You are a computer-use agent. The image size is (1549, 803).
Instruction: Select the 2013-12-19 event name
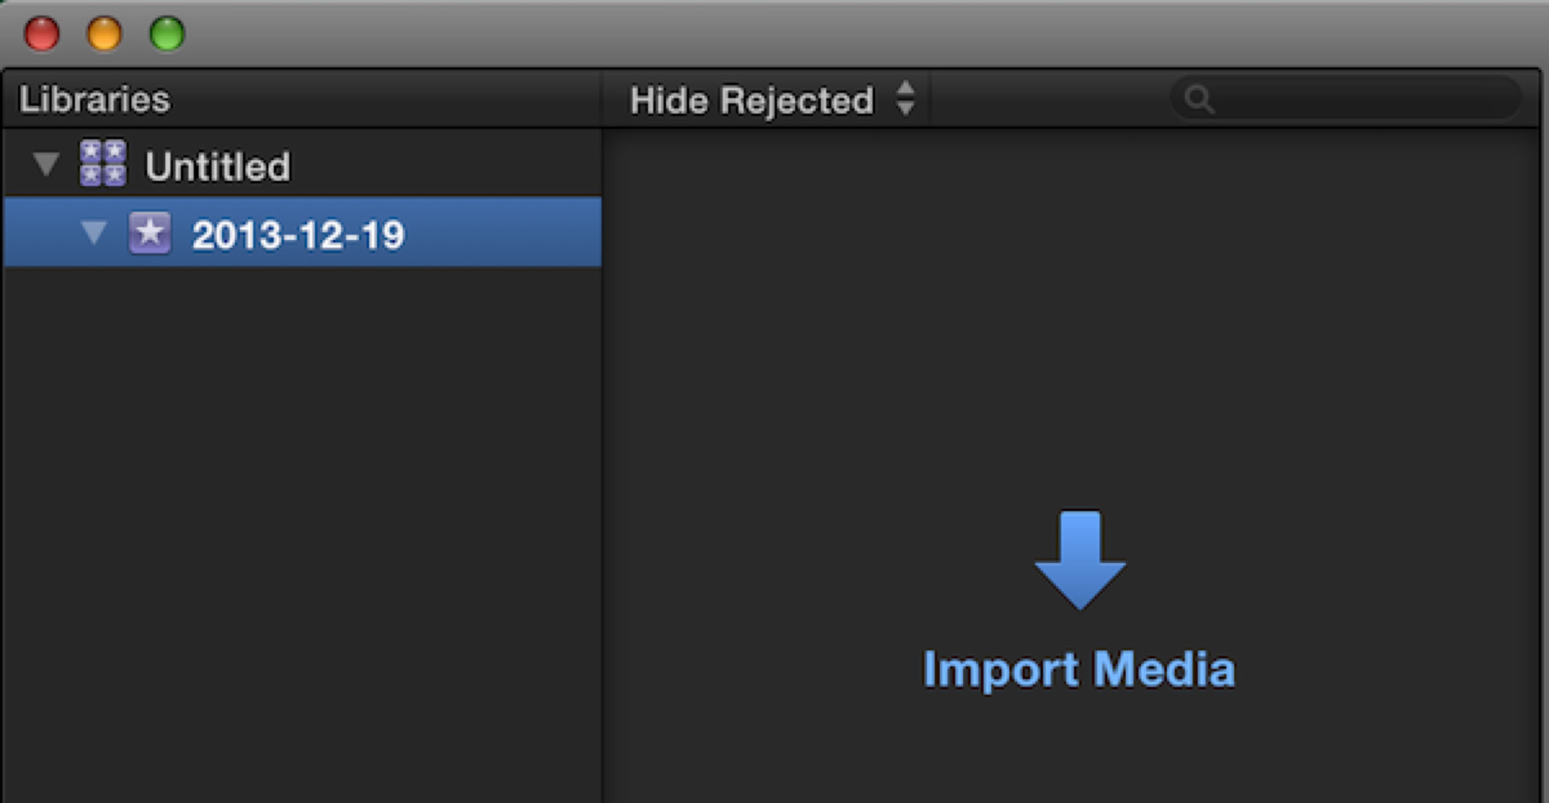tap(298, 234)
